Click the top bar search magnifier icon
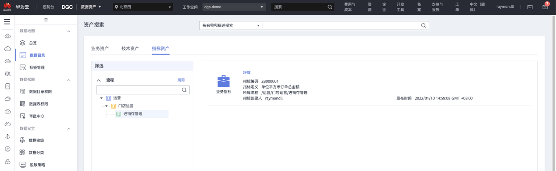 point(330,7)
